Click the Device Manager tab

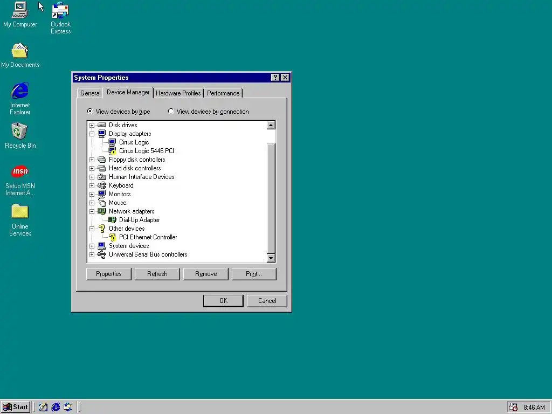(x=128, y=92)
